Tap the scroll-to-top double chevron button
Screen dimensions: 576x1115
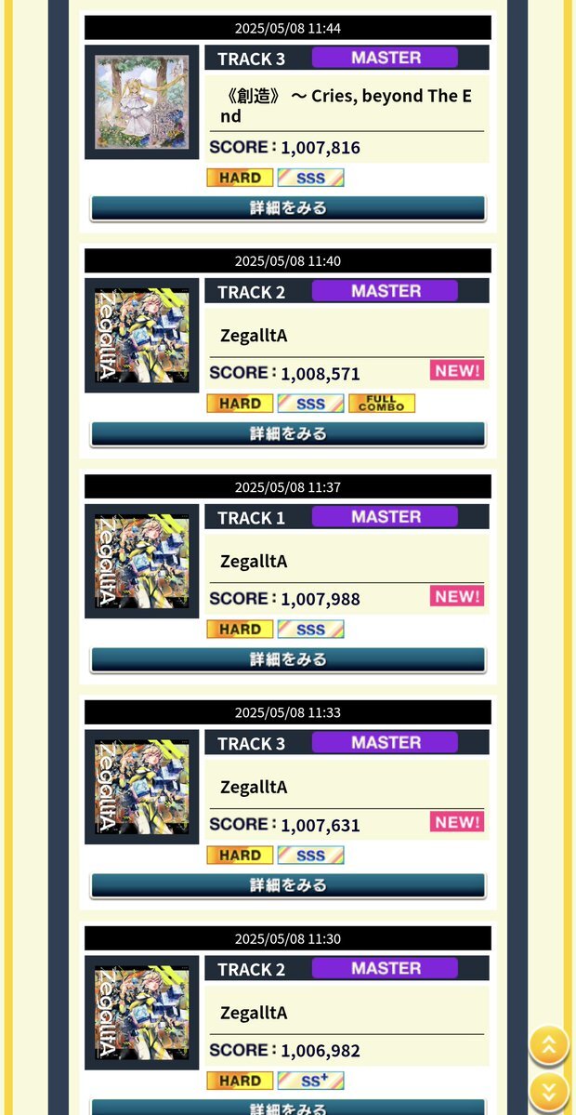point(548,1044)
